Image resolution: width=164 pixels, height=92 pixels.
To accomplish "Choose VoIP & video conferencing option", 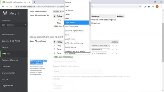I will (x=76, y=43).
